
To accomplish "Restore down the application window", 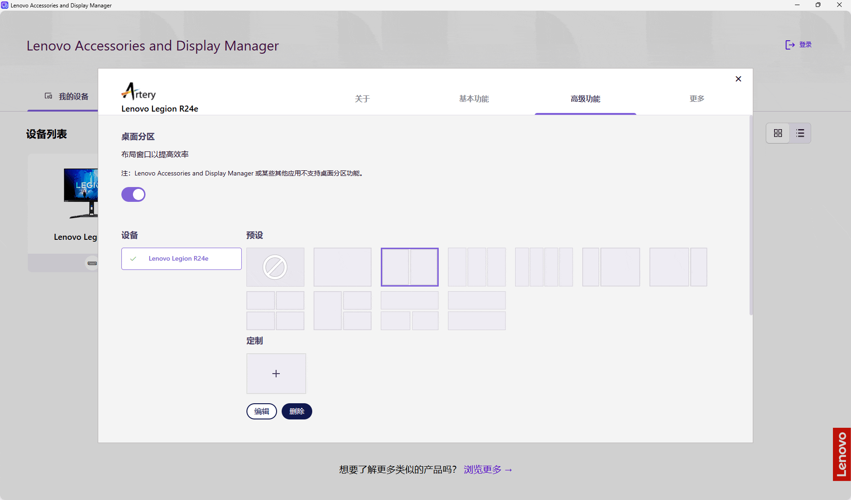I will [818, 5].
